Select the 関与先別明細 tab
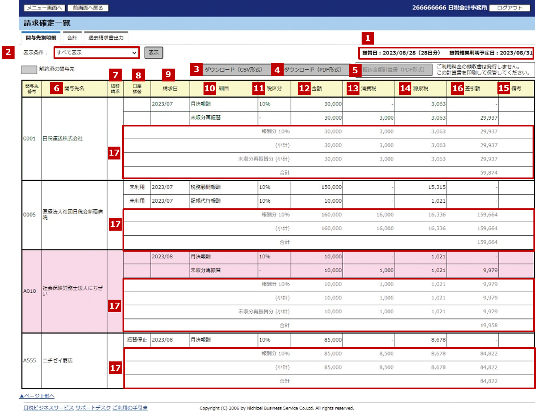Viewport: 536px width, 412px height. pyautogui.click(x=41, y=38)
